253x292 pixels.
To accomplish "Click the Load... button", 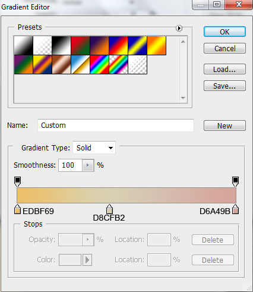I will pos(224,69).
